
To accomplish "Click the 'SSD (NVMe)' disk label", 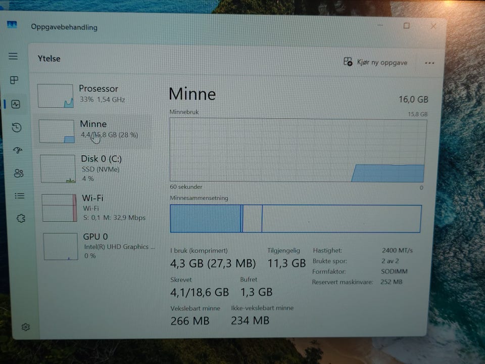I will pyautogui.click(x=101, y=169).
